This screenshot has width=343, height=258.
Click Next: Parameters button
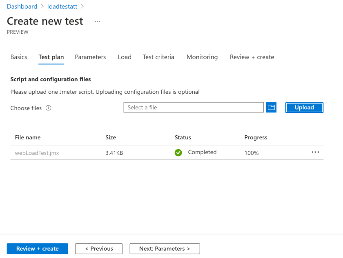[x=165, y=249]
